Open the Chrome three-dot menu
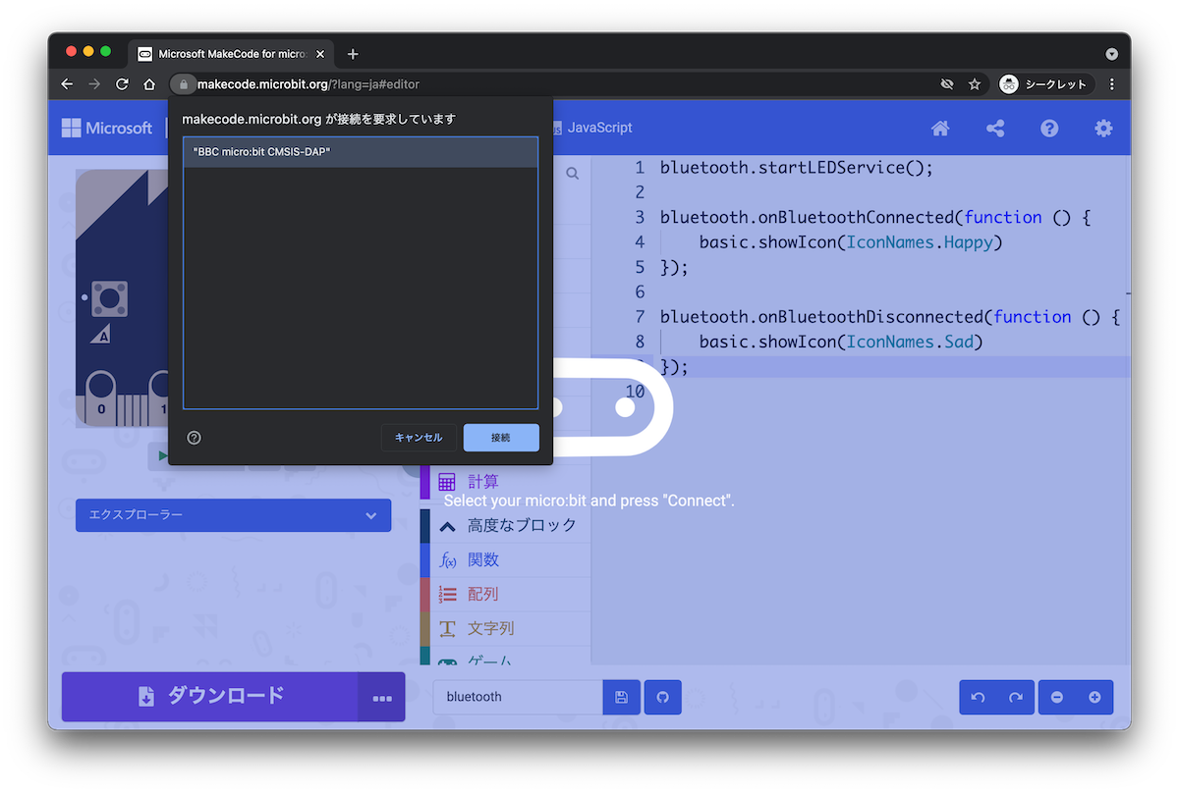The image size is (1179, 793). pos(1112,84)
